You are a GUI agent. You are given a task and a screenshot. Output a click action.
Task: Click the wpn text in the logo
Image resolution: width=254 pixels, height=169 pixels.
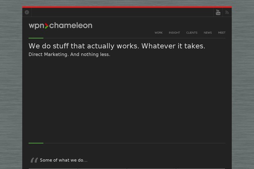coord(36,26)
